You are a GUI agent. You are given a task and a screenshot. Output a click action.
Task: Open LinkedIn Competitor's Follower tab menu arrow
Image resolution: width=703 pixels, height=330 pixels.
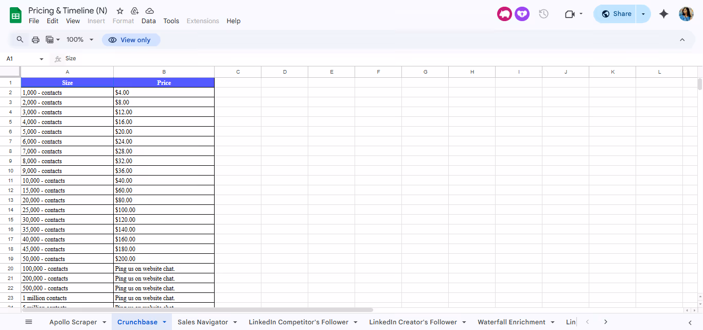tap(356, 322)
